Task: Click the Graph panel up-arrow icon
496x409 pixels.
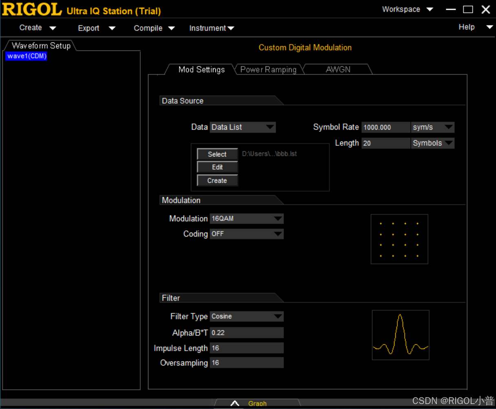Action: tap(235, 403)
